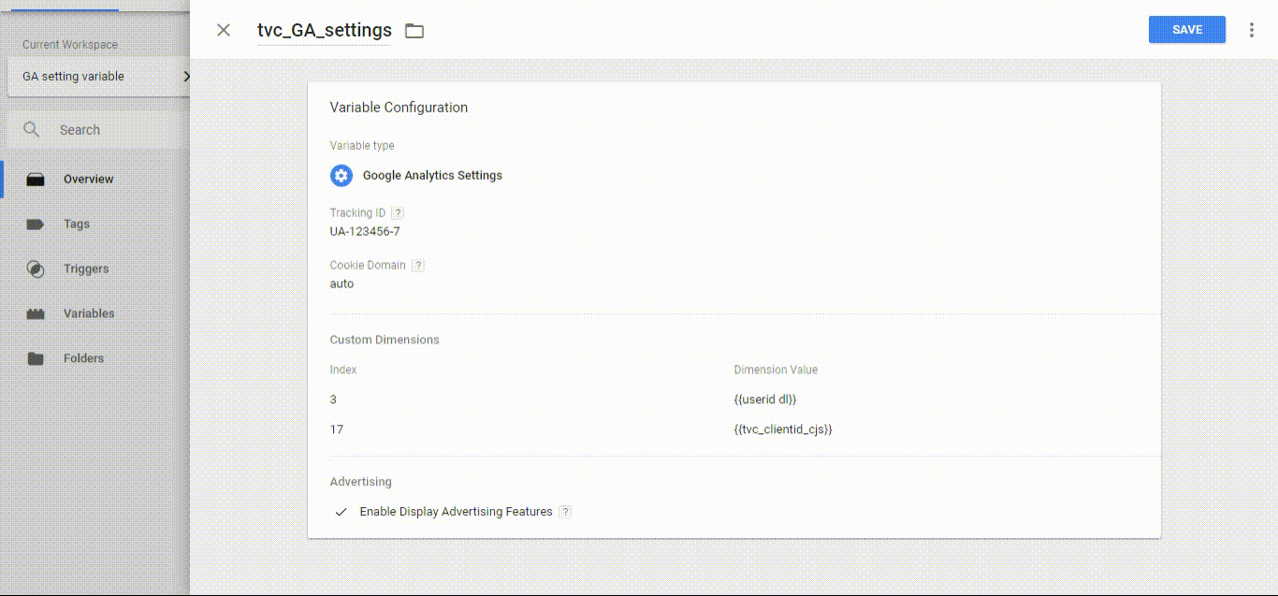Edit the variable name tvc_GA_settings
Viewport: 1278px width, 596px height.
(x=324, y=30)
